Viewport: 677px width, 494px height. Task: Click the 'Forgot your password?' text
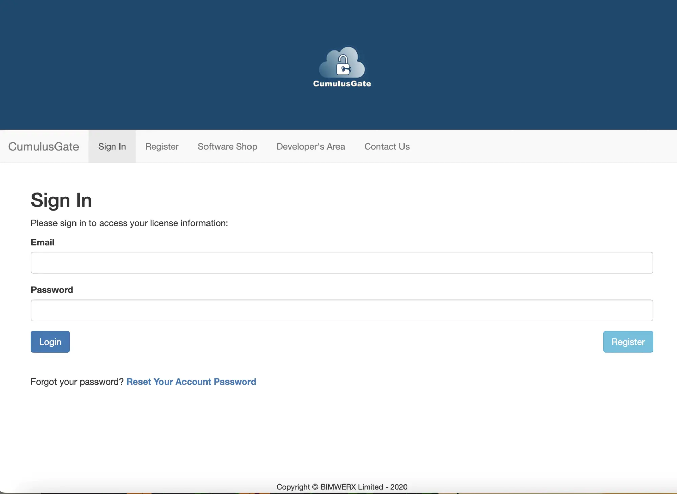point(77,382)
